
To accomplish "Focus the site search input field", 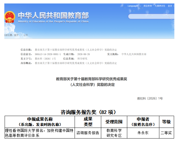I will pyautogui.click(x=151, y=16).
